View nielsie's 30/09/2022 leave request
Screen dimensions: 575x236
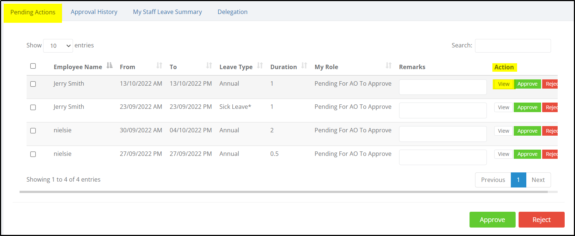pos(503,131)
